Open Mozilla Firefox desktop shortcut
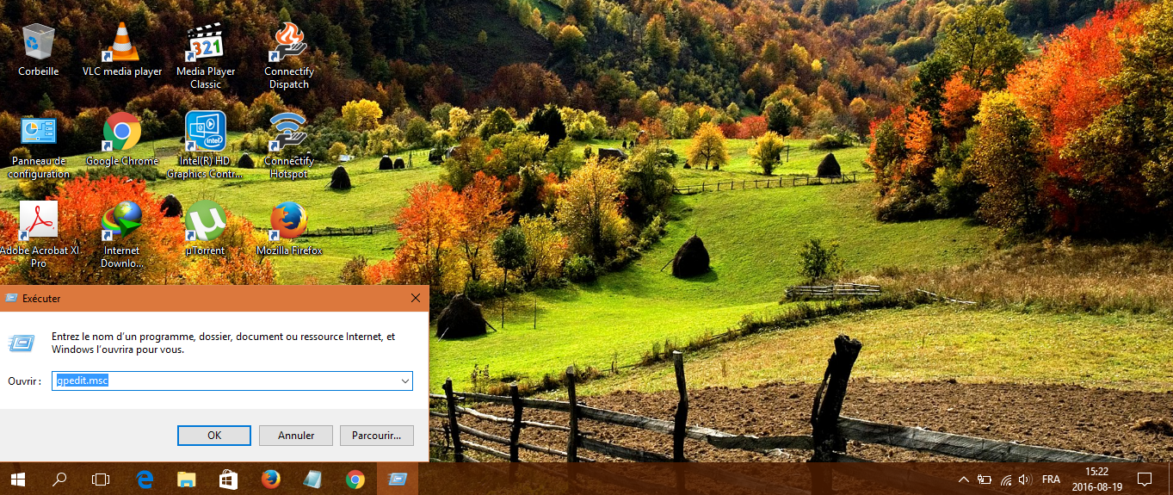 click(x=289, y=228)
